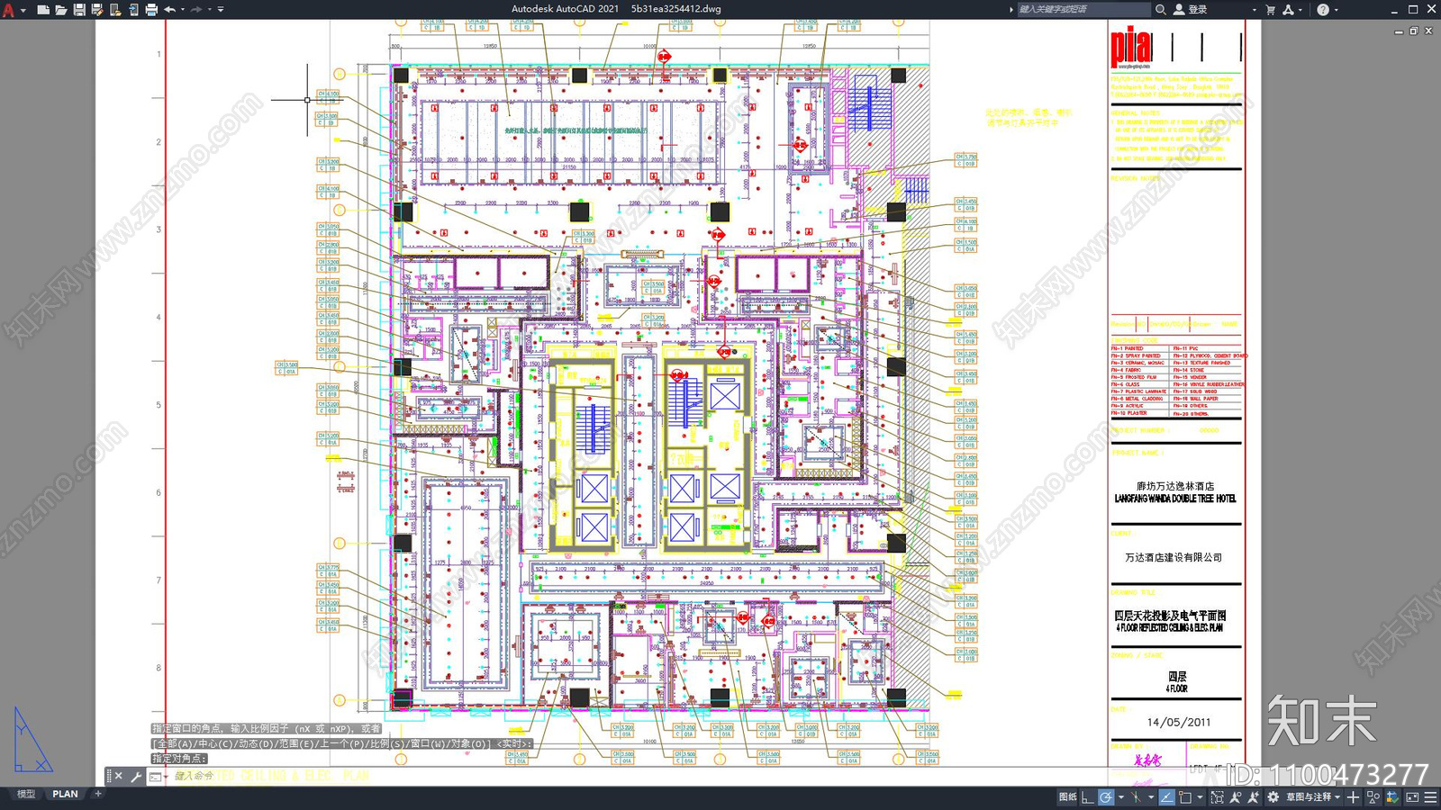Open the help question mark dropdown arrow
Image resolution: width=1441 pixels, height=810 pixels.
[1336, 10]
